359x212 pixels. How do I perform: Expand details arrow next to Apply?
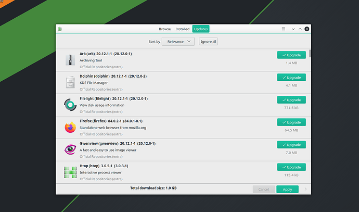305,189
